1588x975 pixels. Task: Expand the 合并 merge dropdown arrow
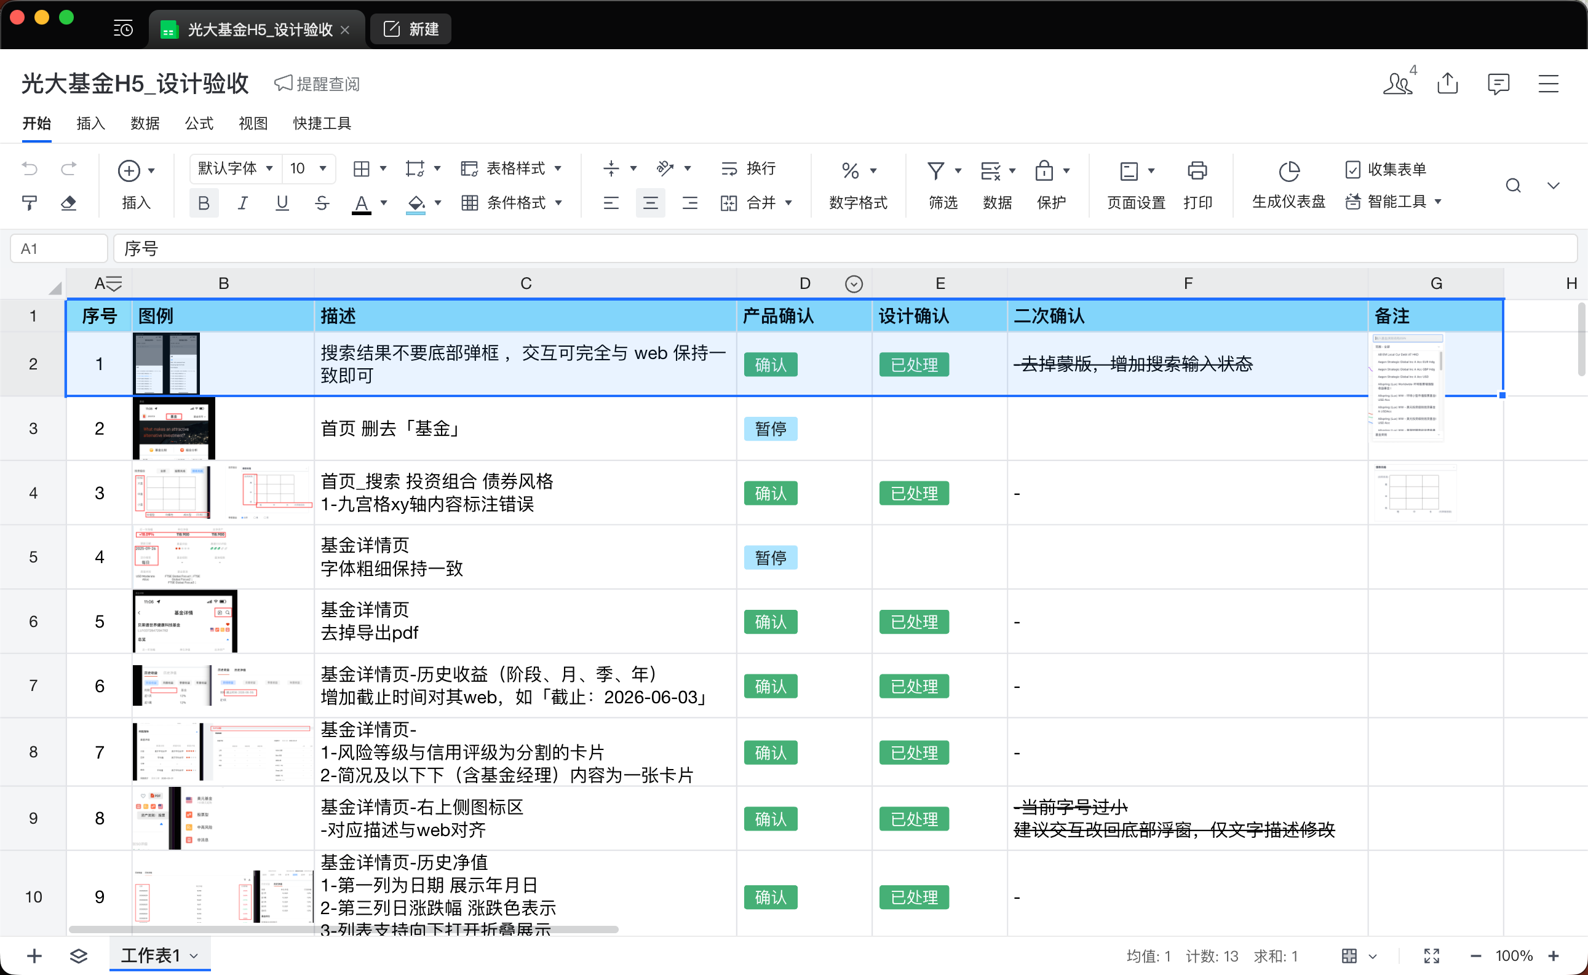[x=788, y=203]
